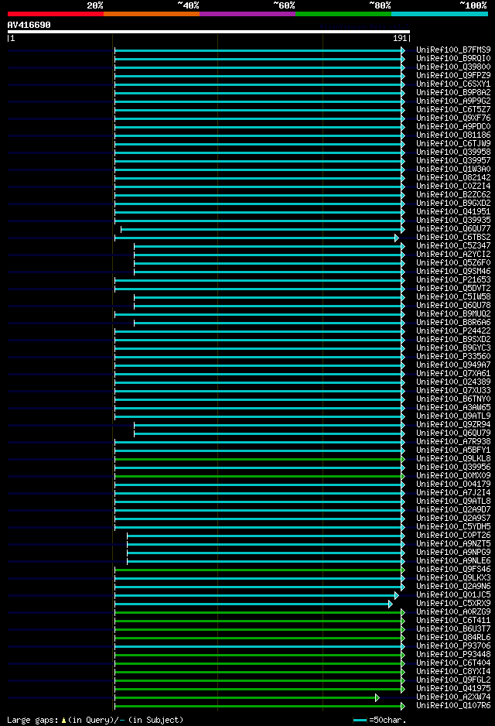Select the UniRef100_B9MUQ2 label

[453, 314]
